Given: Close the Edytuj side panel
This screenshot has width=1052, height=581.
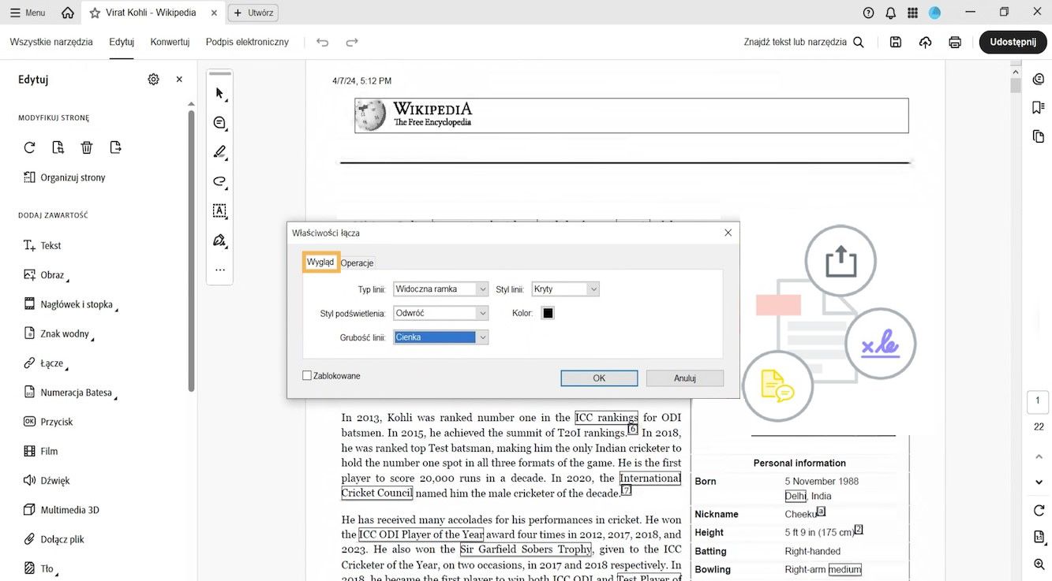Looking at the screenshot, I should click(x=179, y=79).
